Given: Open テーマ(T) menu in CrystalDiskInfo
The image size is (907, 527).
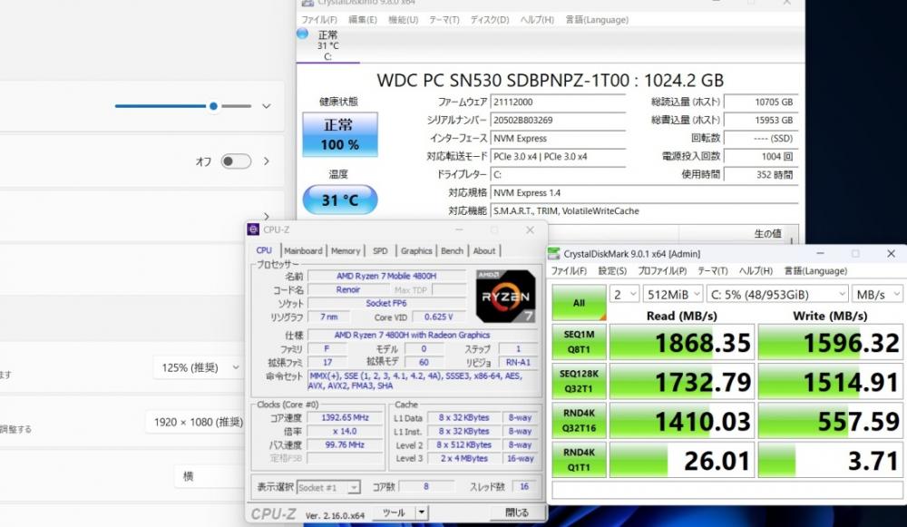Looking at the screenshot, I should pyautogui.click(x=444, y=20).
